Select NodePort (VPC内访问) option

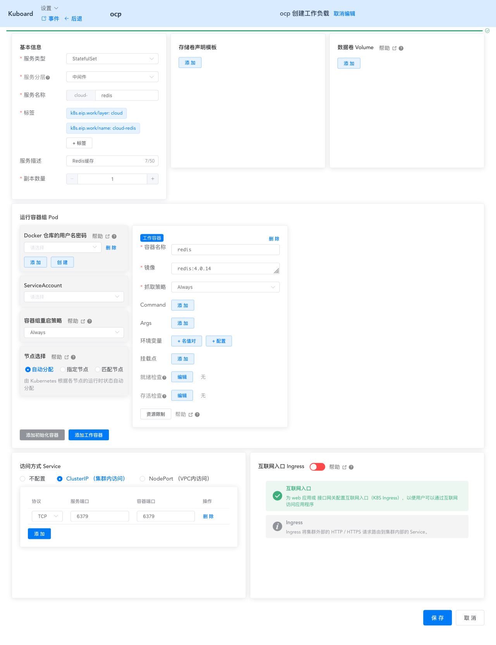[x=174, y=479]
